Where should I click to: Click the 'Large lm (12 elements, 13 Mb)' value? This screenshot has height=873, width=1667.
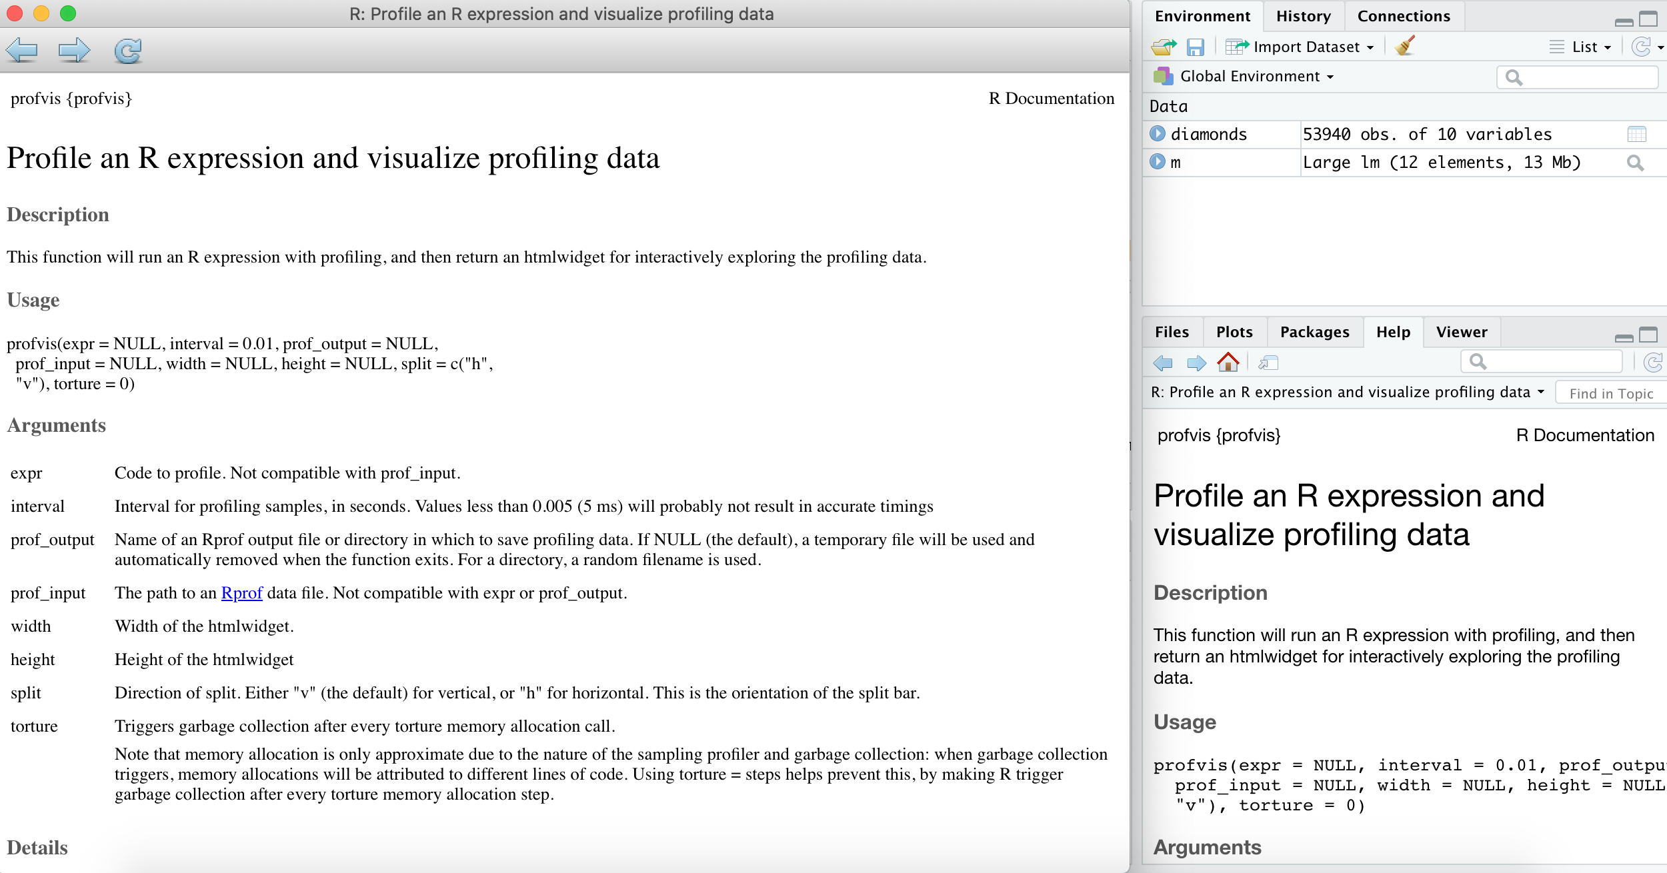tap(1442, 163)
